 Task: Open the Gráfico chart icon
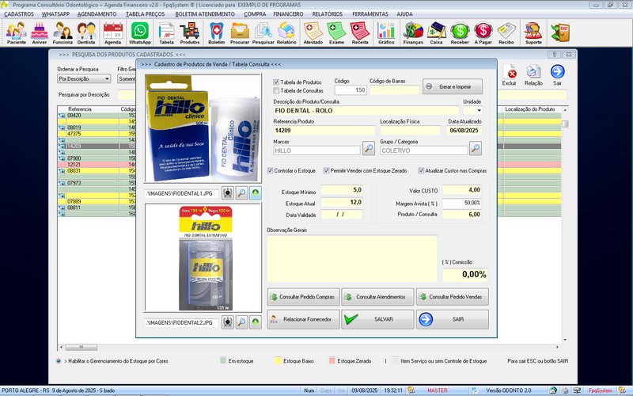click(x=386, y=32)
